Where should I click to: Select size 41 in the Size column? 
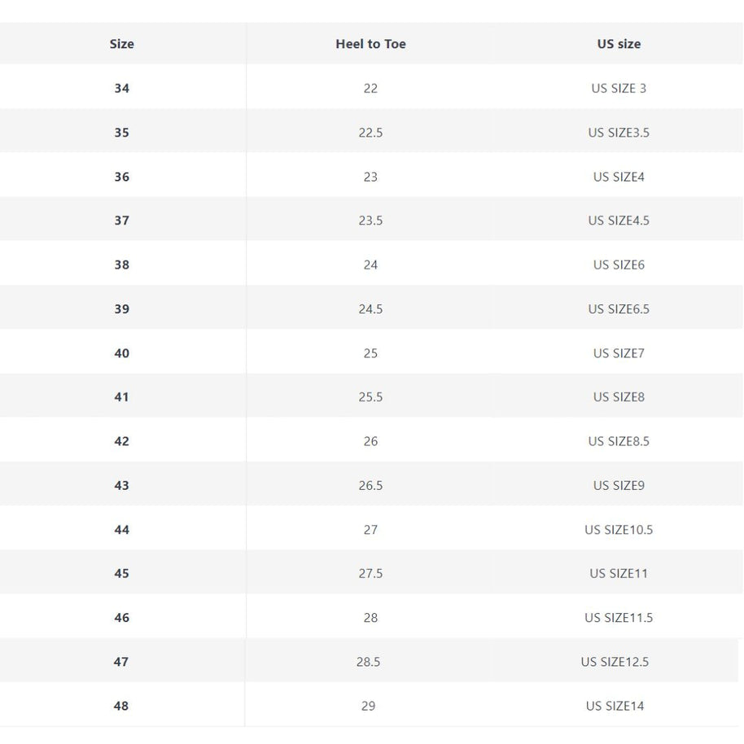pyautogui.click(x=121, y=397)
